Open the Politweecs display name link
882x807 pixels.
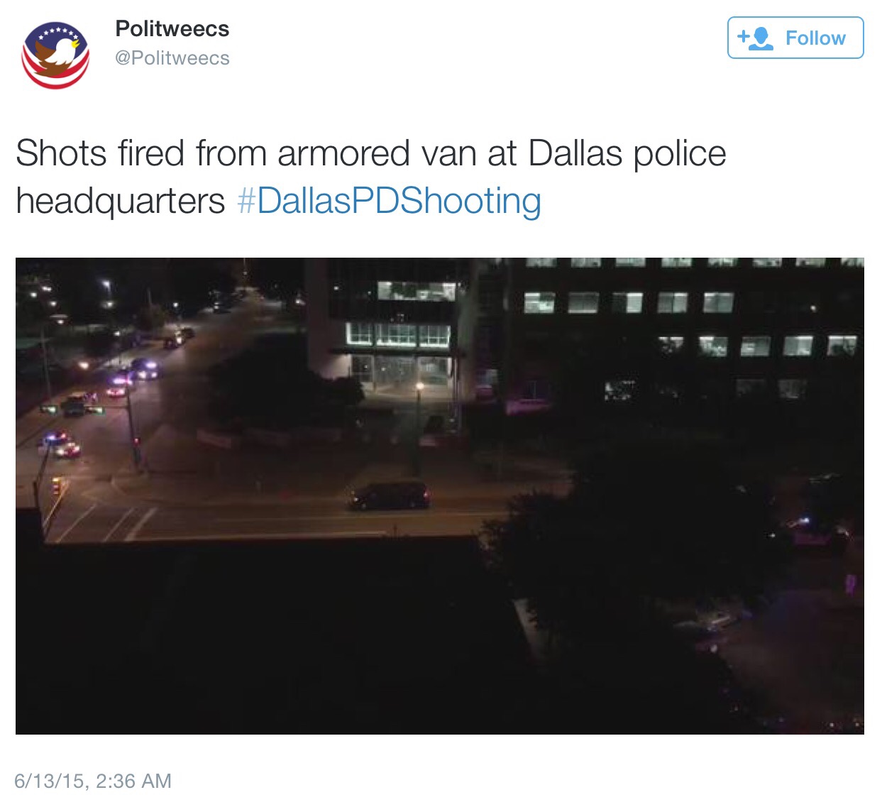point(172,28)
